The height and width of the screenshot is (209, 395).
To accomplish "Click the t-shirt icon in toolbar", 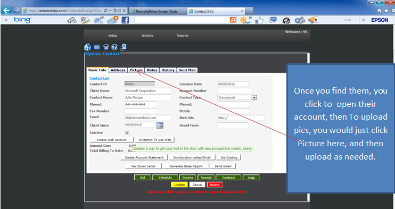I will 106,47.
